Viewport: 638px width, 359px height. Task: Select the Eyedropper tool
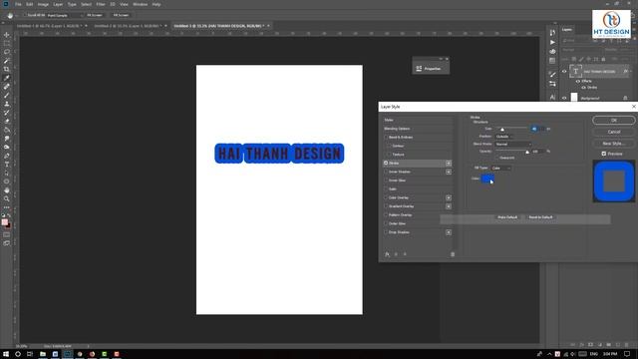click(7, 78)
